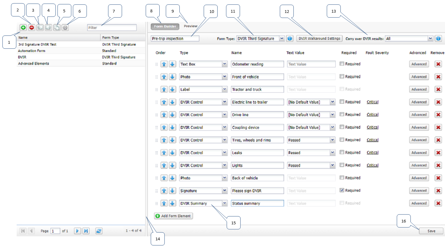Switch to the Form Builder tab

(165, 26)
